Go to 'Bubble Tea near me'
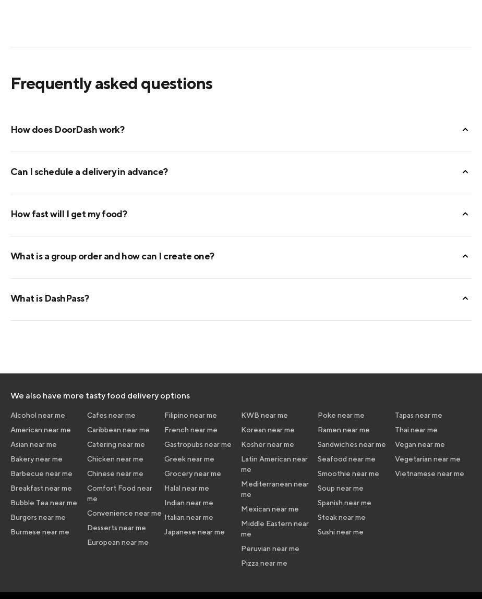The height and width of the screenshot is (599, 482). point(44,503)
